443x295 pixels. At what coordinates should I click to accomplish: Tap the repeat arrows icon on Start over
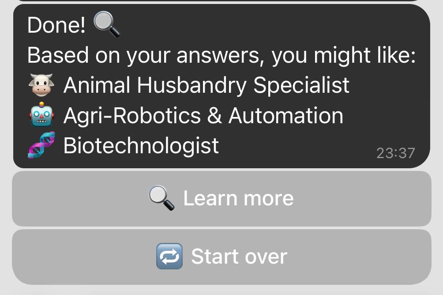(169, 256)
